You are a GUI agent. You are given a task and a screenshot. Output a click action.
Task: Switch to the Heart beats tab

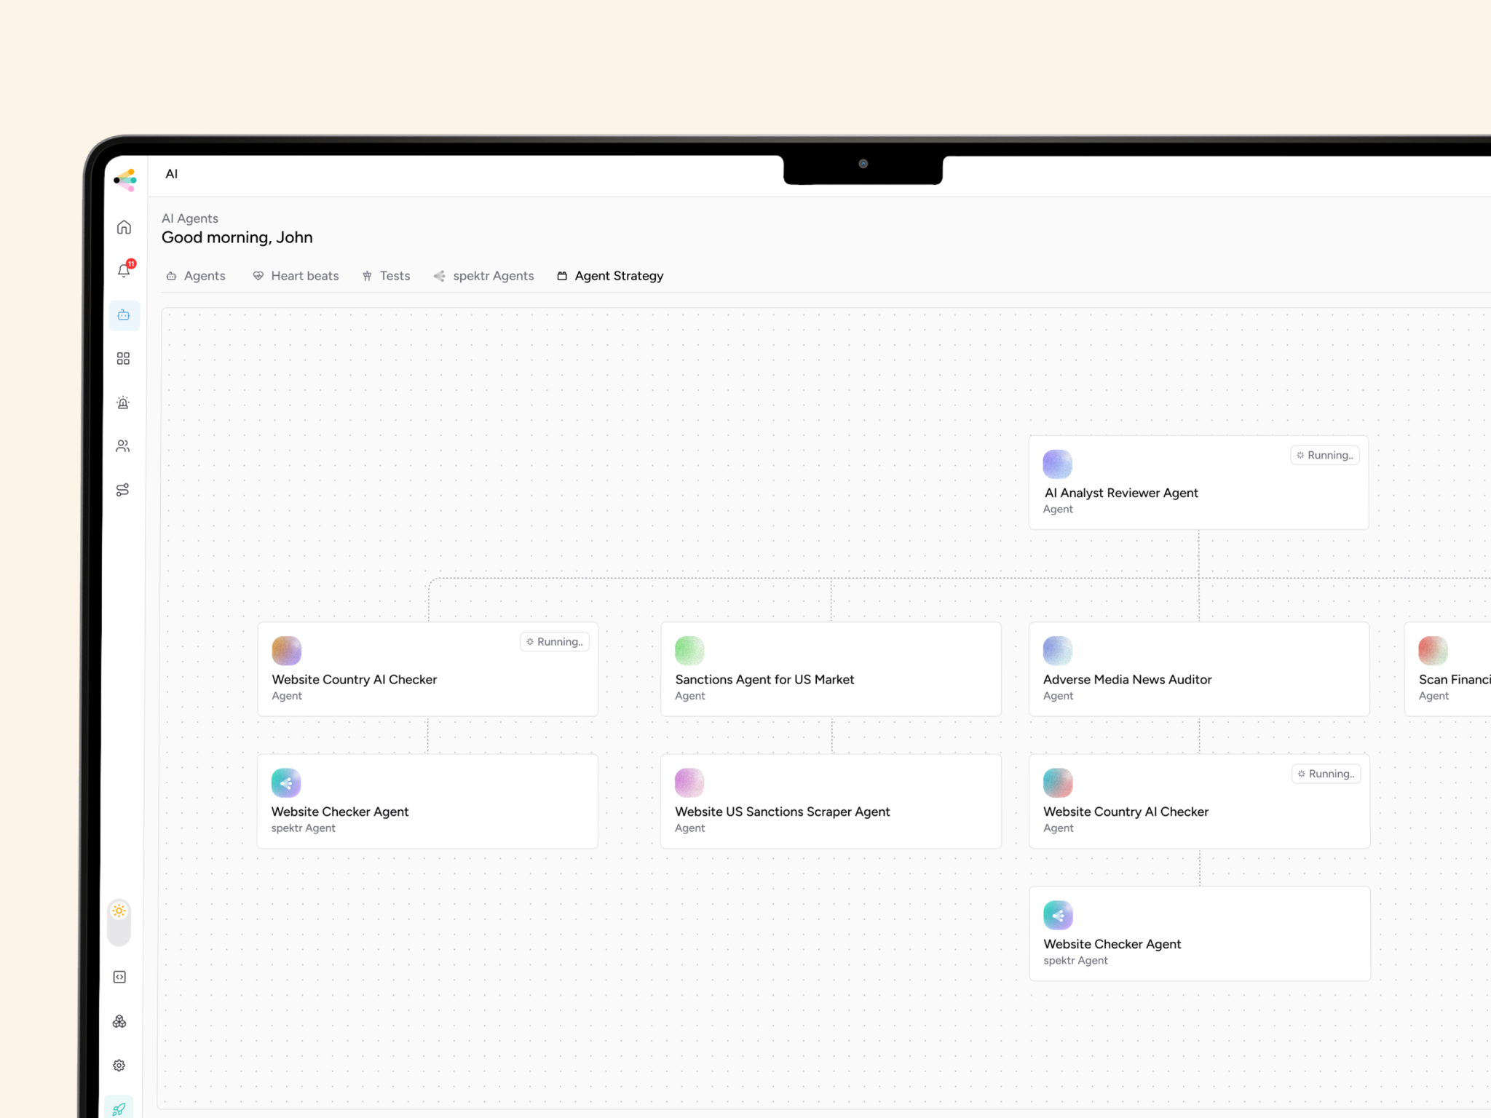click(296, 276)
